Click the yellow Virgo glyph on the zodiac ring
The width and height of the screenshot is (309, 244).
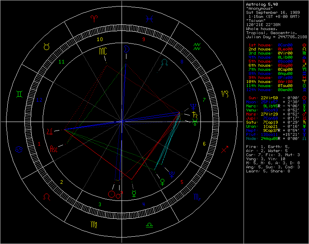click(94, 225)
